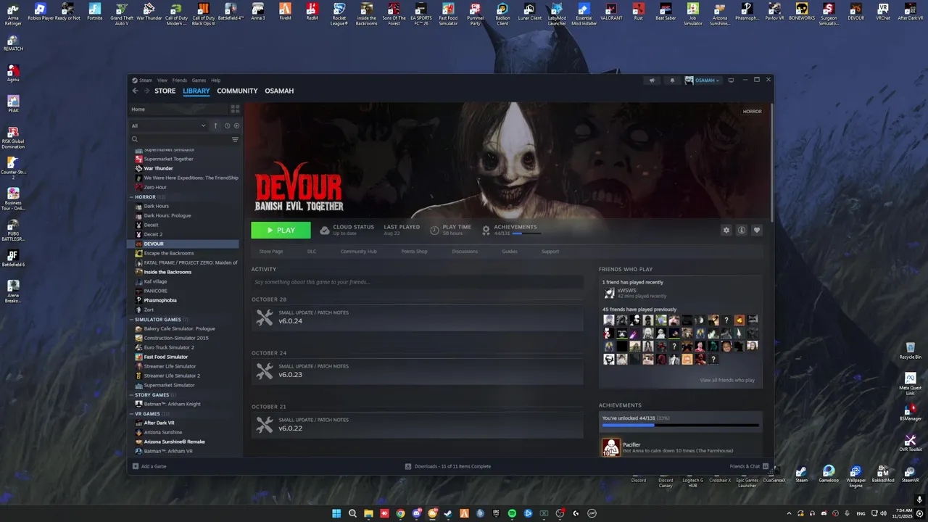The image size is (928, 522).
Task: Click the Downloads status icon
Action: (x=408, y=466)
